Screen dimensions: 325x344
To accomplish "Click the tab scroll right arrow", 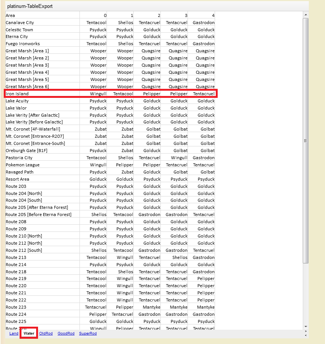I will click(306, 331).
